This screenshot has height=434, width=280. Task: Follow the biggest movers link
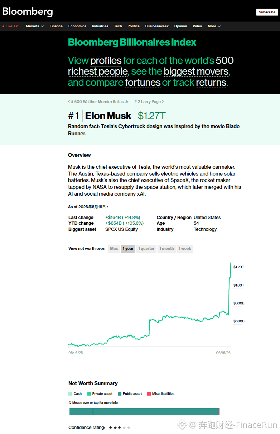196,71
